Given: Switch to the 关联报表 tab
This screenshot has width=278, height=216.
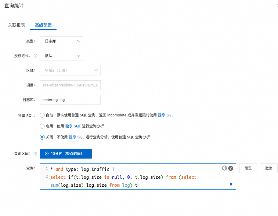Looking at the screenshot, I should click(x=16, y=25).
